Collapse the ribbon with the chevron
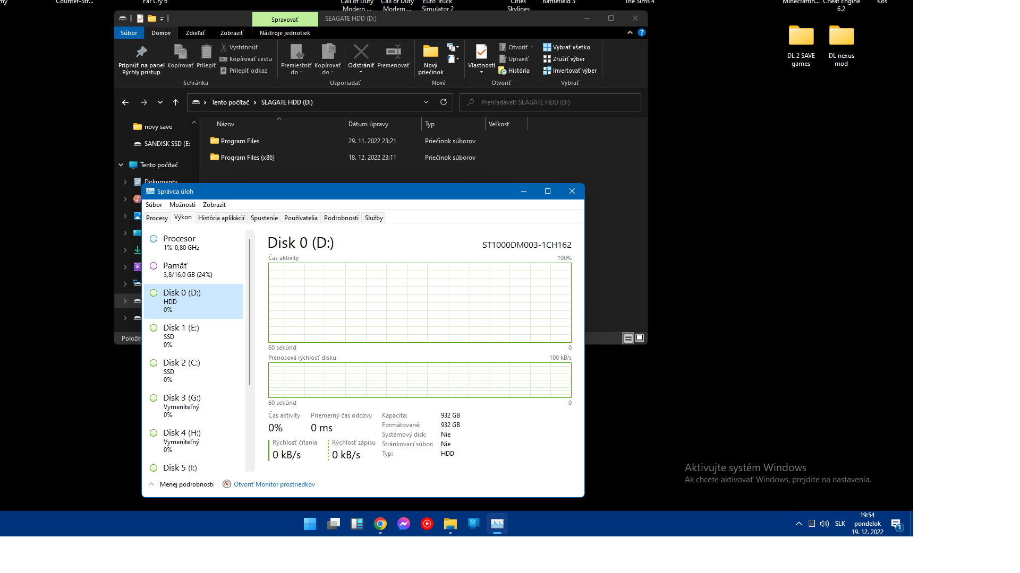 630,32
